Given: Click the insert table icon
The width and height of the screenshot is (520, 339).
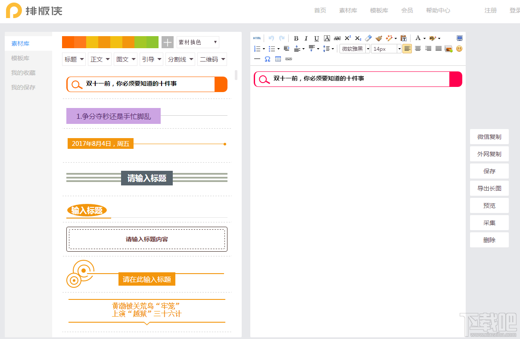Looking at the screenshot, I should point(278,59).
